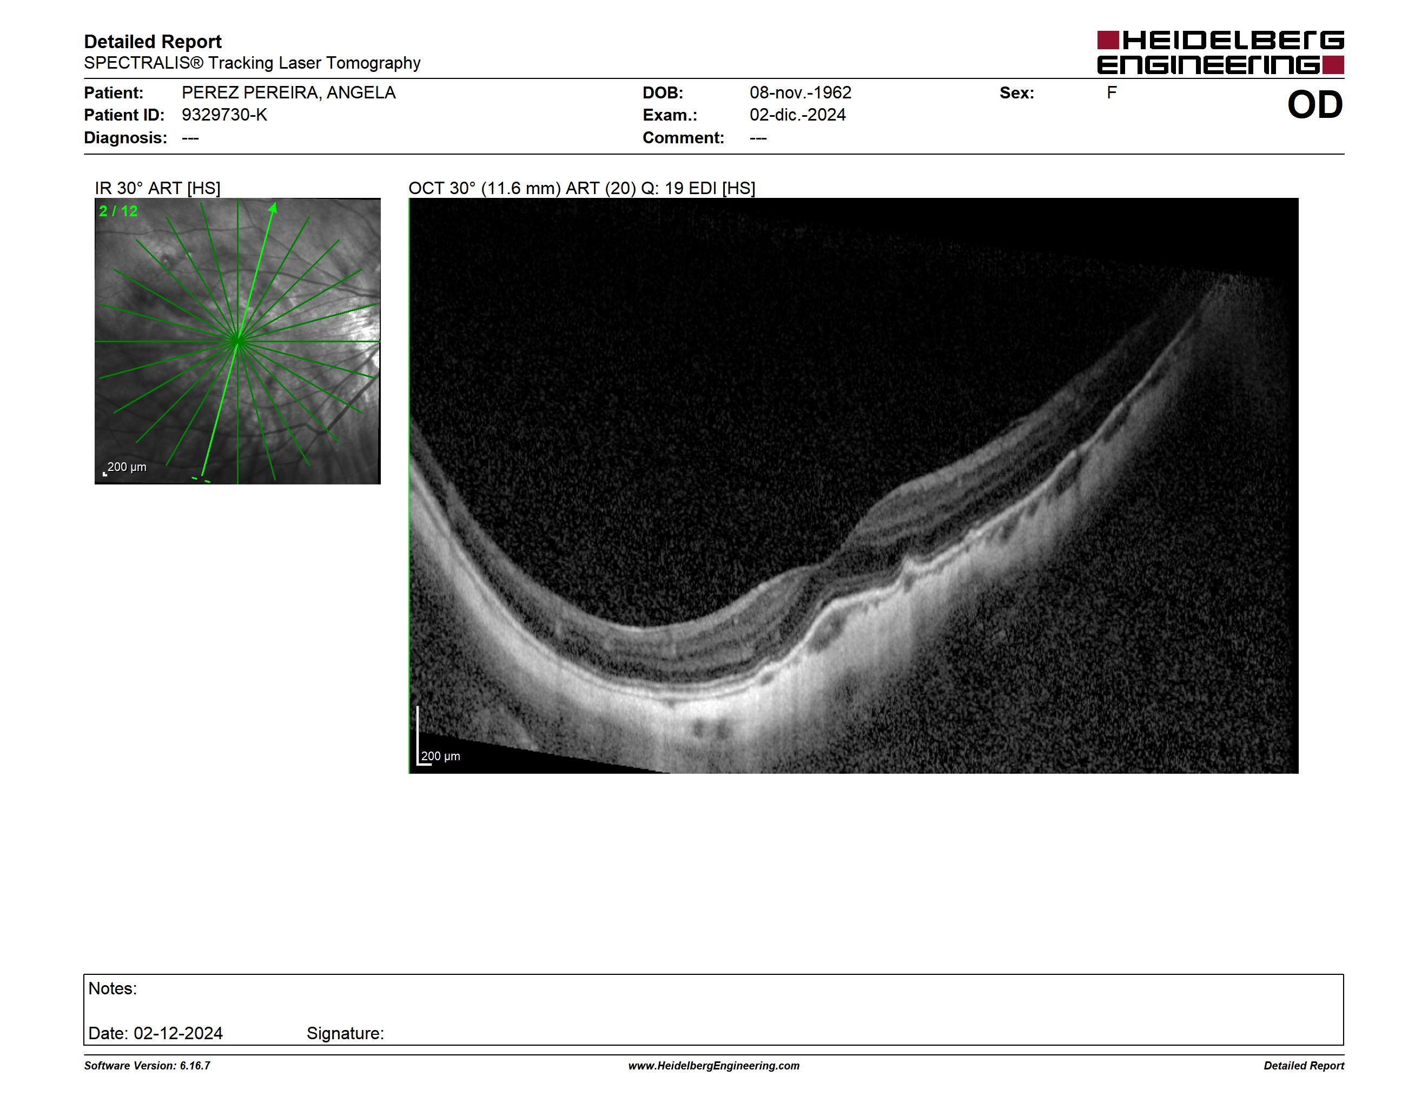Click the OCT B-scan cross-section image

tap(853, 486)
